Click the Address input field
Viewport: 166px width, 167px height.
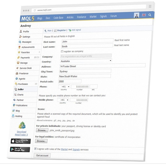[102, 66]
